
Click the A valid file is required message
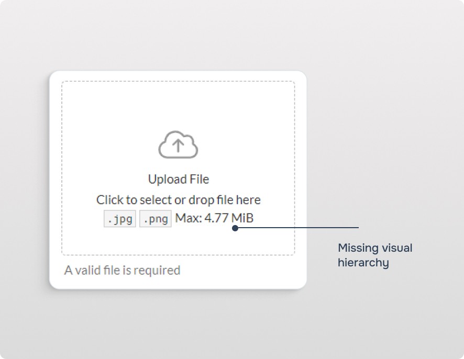pyautogui.click(x=121, y=270)
